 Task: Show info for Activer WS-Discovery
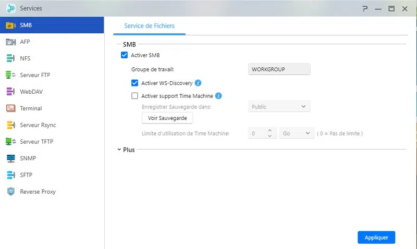[198, 83]
